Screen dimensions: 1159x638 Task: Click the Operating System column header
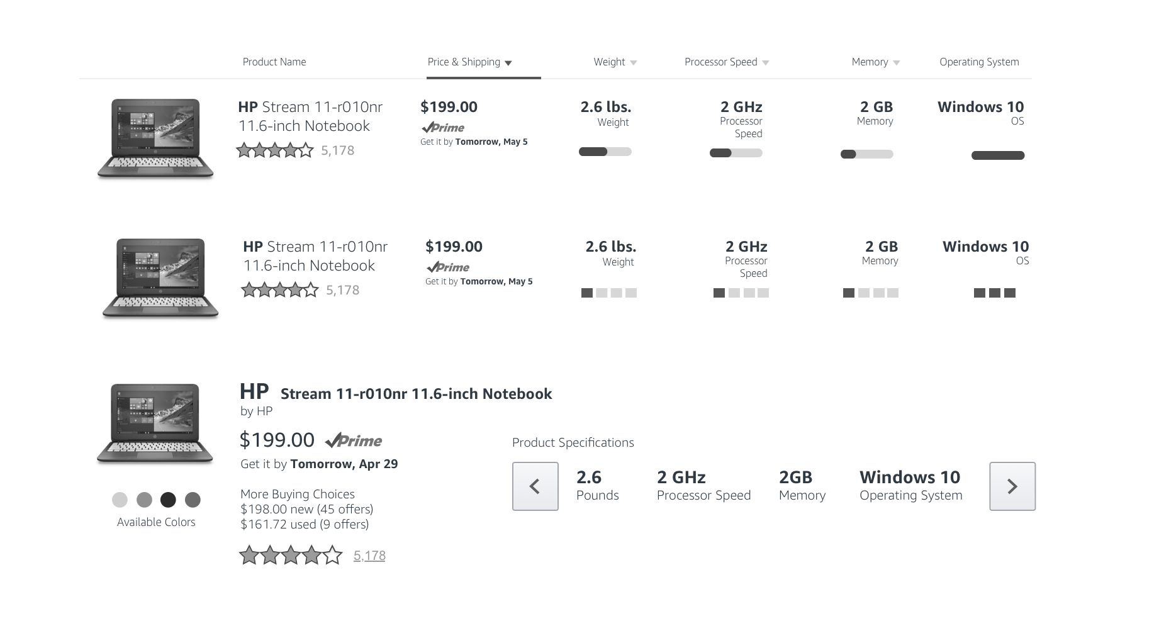point(979,62)
